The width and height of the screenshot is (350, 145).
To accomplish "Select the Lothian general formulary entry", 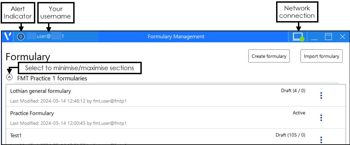I will (41, 91).
